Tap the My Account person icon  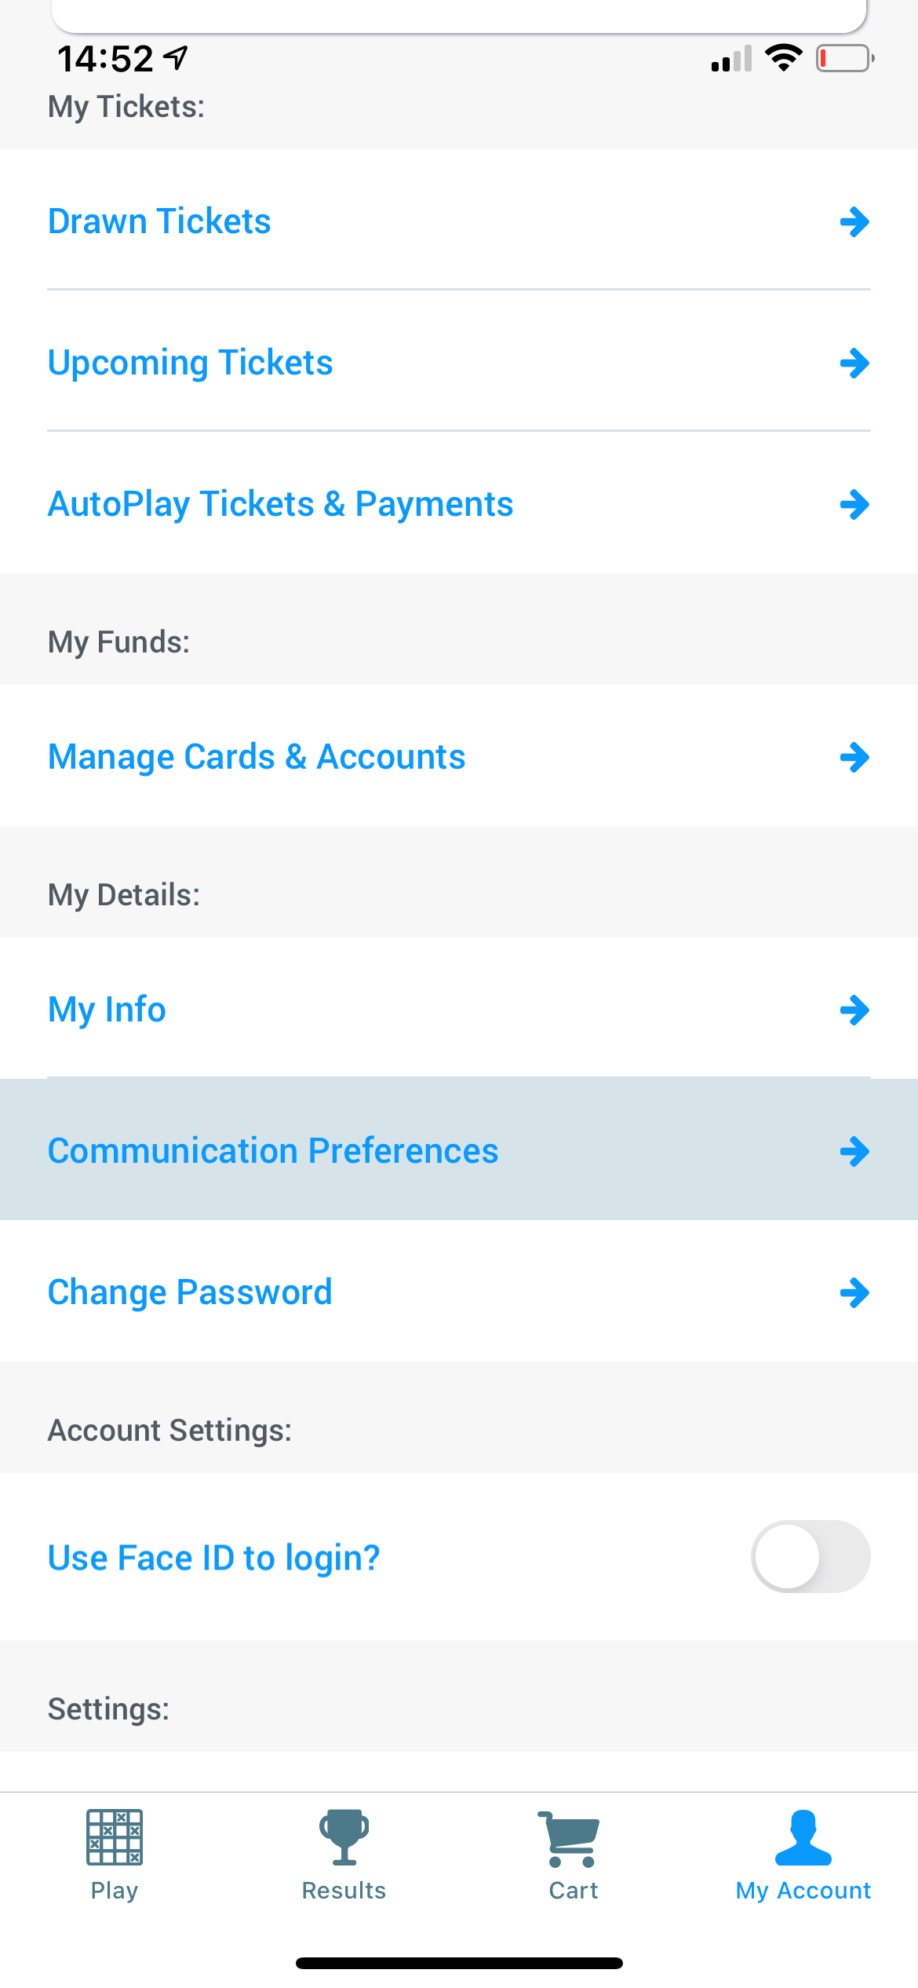803,1836
